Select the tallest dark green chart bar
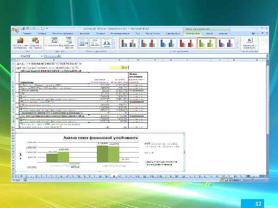Screen dimensions: 278x208 coord(102,154)
